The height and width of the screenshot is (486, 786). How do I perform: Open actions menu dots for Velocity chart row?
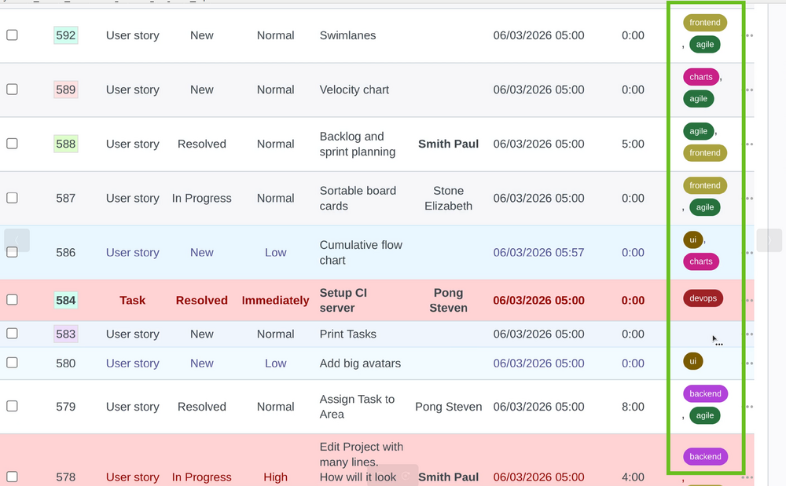click(749, 90)
